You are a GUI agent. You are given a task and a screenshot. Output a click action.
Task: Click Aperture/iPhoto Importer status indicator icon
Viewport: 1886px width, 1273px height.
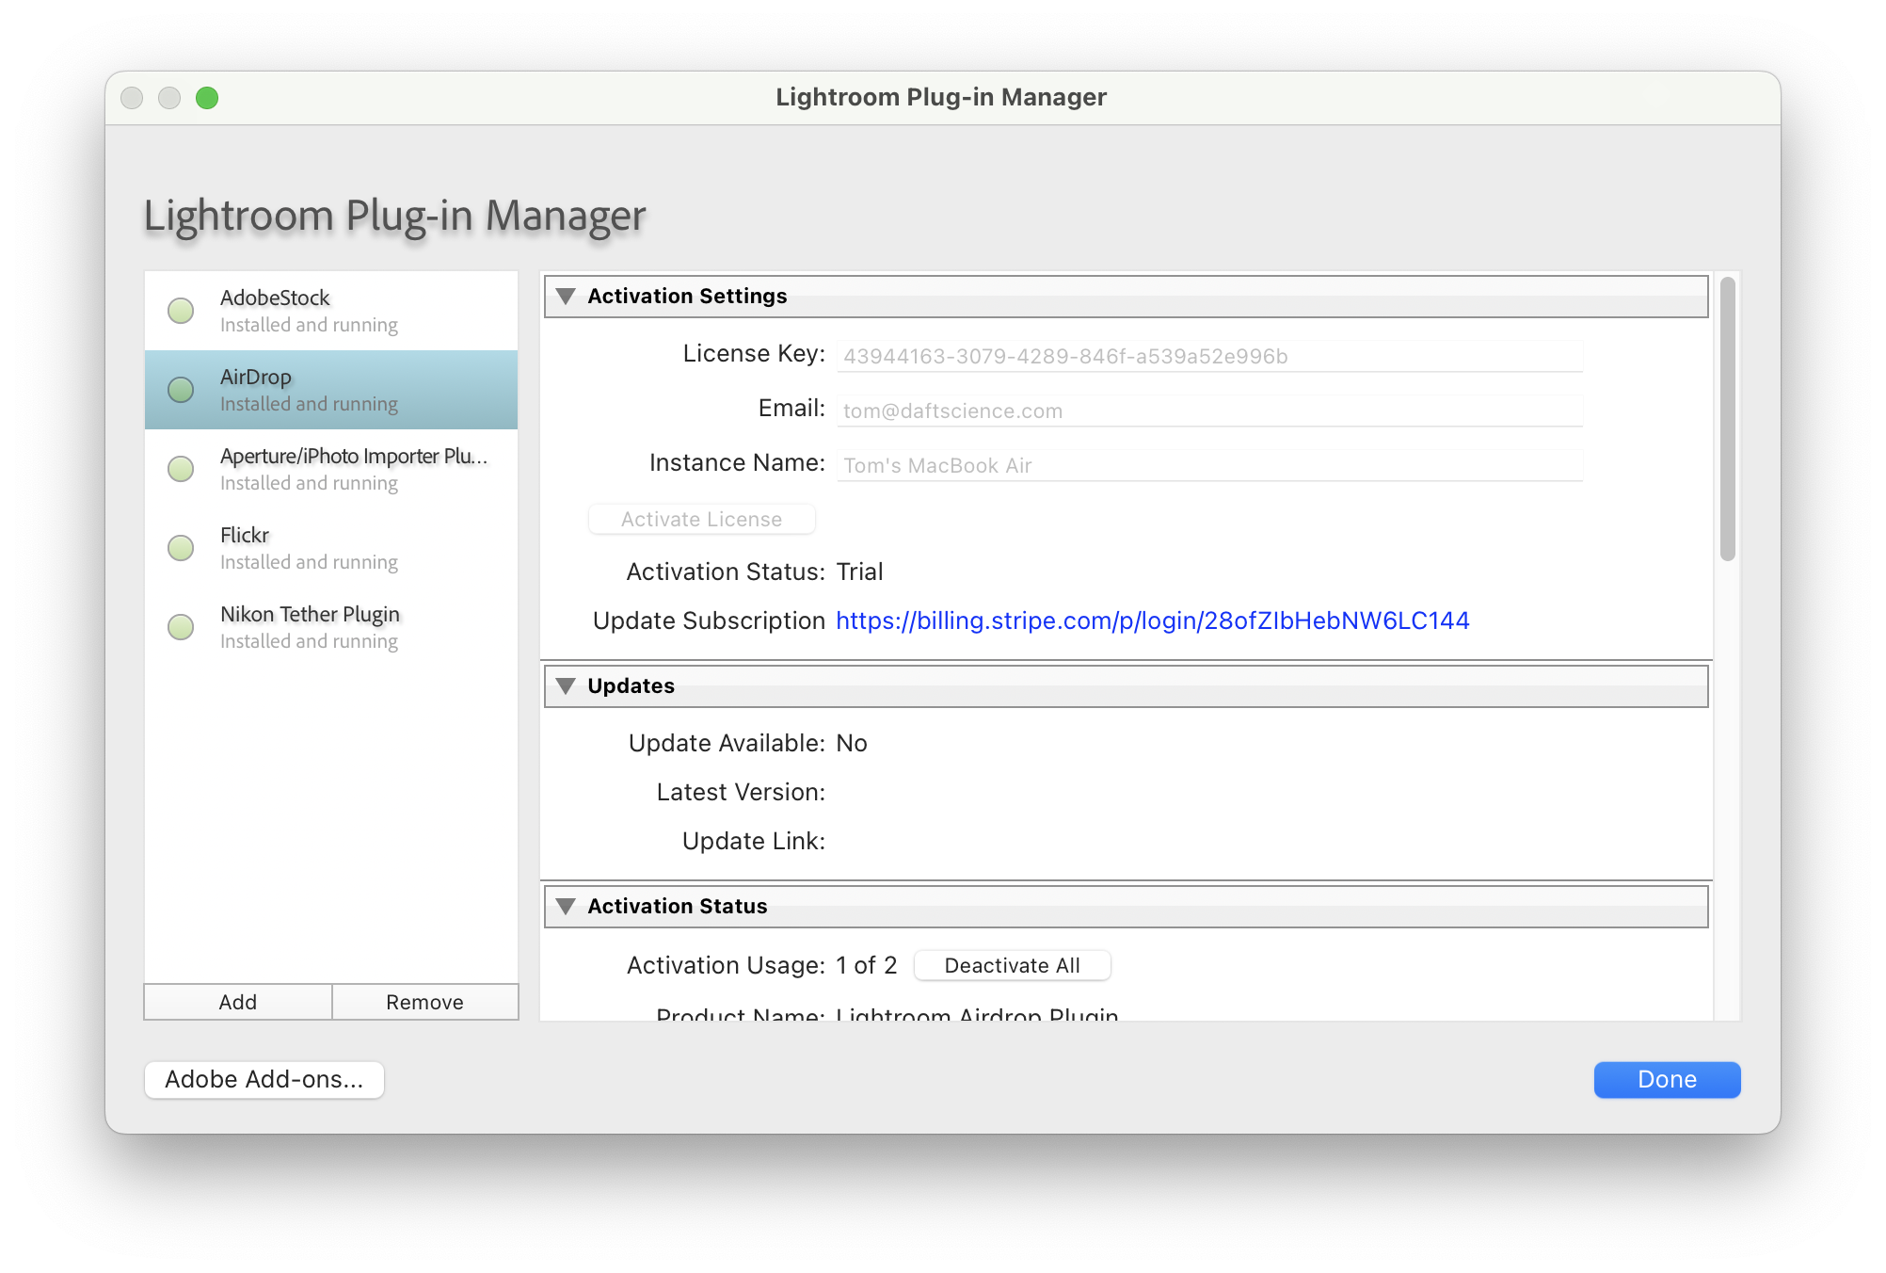click(181, 469)
